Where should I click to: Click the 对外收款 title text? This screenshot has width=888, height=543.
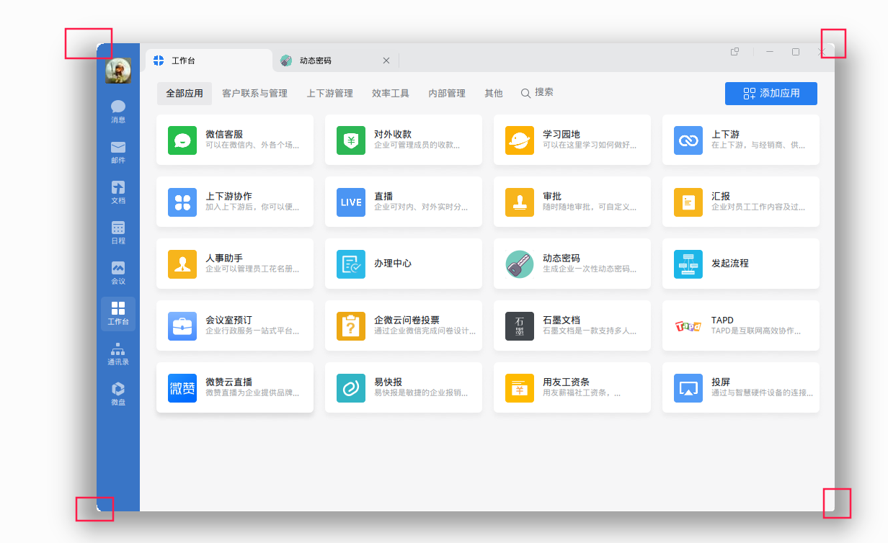tap(393, 134)
